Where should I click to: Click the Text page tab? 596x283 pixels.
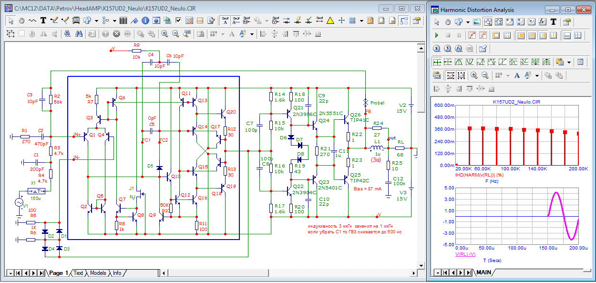point(78,273)
